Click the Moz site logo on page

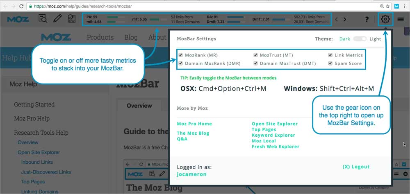pos(56,37)
